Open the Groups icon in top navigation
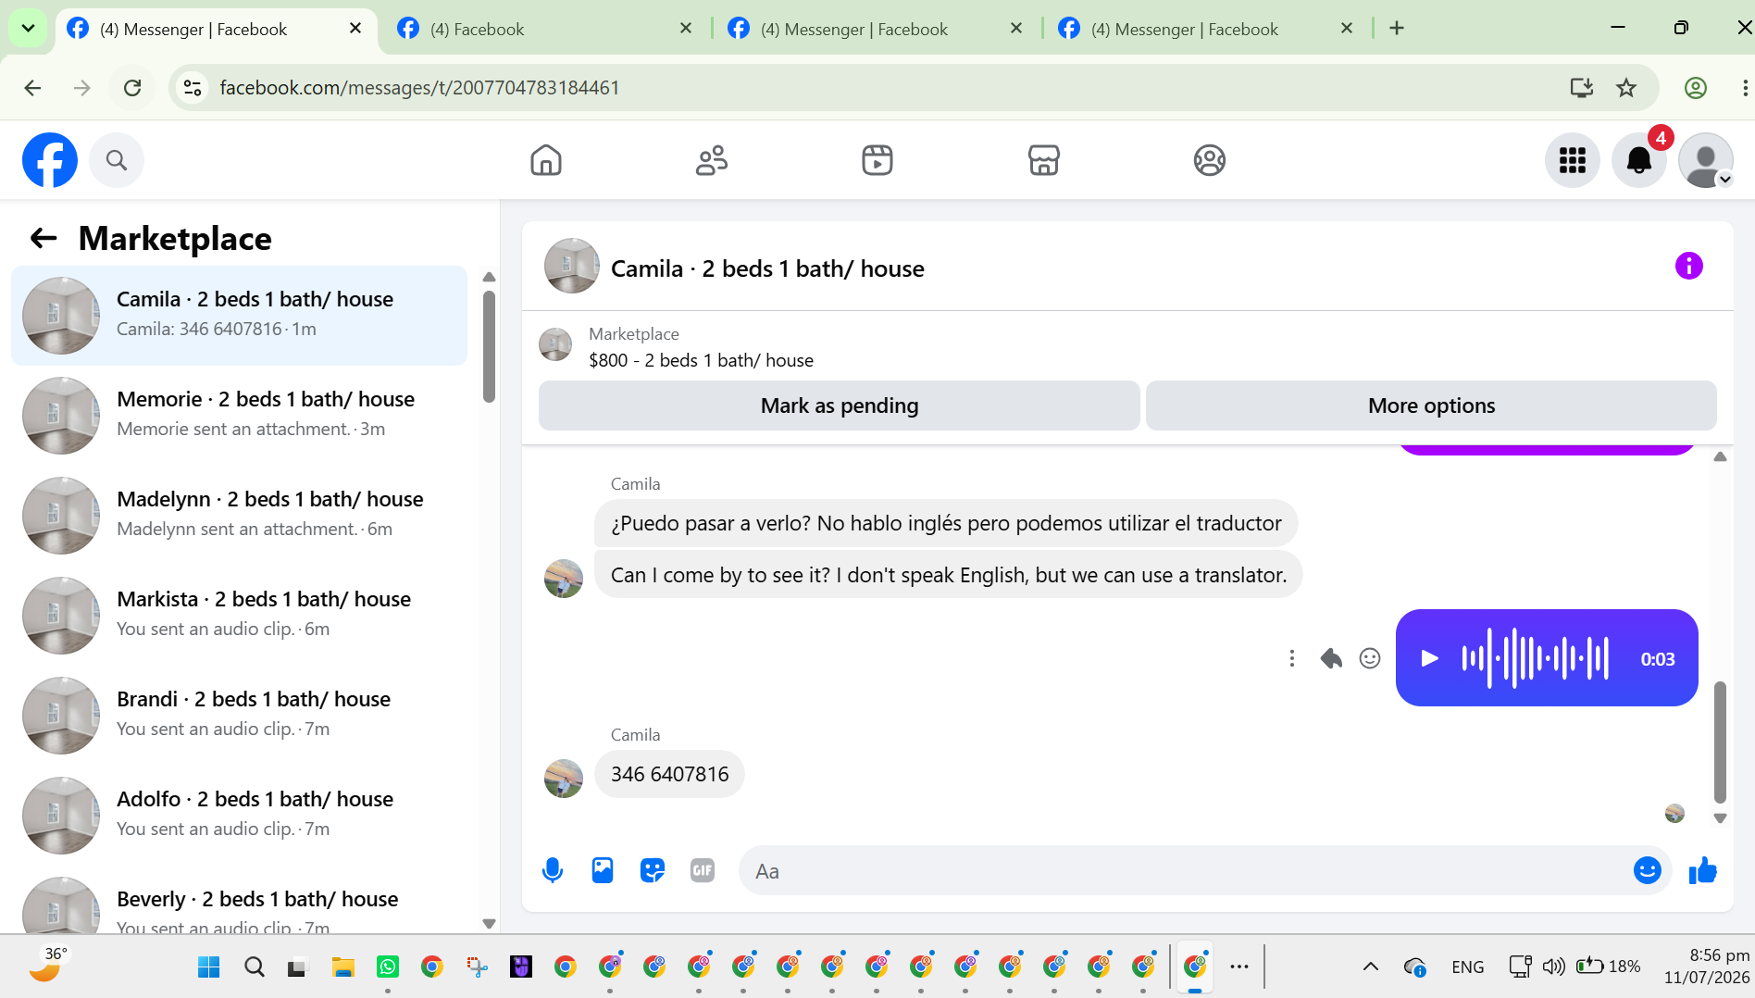 pos(1209,160)
